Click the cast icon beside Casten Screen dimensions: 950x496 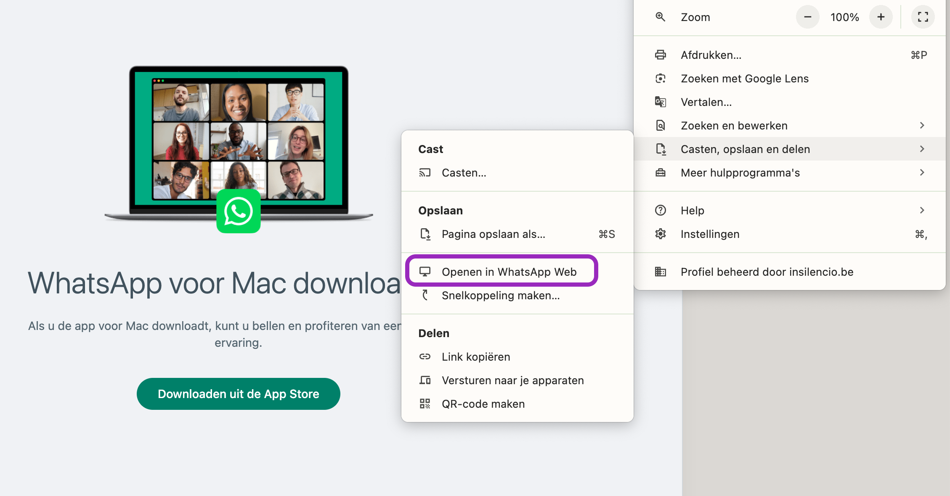click(425, 173)
